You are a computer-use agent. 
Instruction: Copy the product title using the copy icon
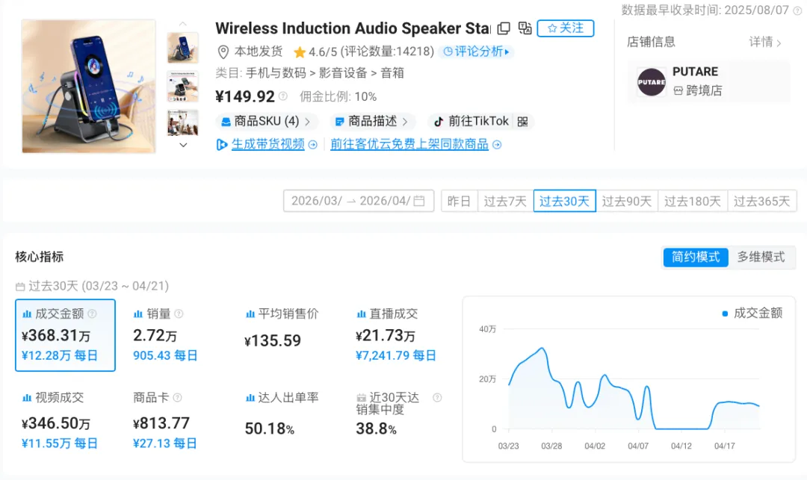504,27
